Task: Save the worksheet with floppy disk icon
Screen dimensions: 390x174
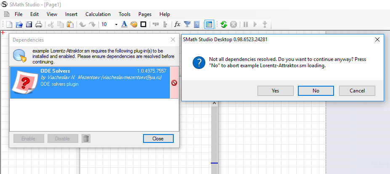Action: coord(29,24)
